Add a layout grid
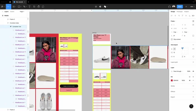Screen dimensions: 196x111 (193, 62)
